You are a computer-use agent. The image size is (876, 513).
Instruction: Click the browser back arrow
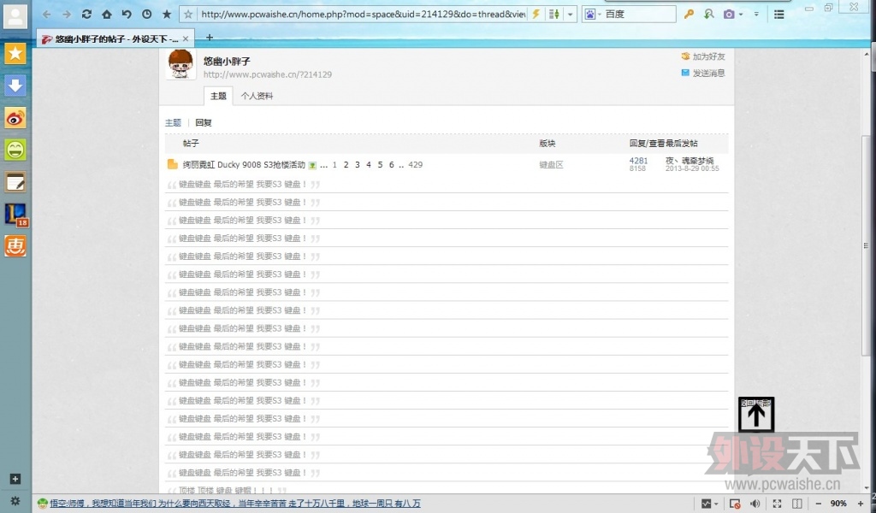pos(46,15)
